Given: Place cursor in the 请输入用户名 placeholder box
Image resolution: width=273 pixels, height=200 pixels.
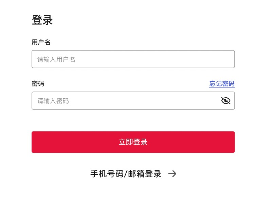Looking at the screenshot, I should [133, 59].
